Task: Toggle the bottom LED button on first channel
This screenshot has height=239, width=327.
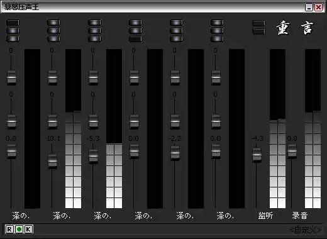Action: click(x=13, y=39)
